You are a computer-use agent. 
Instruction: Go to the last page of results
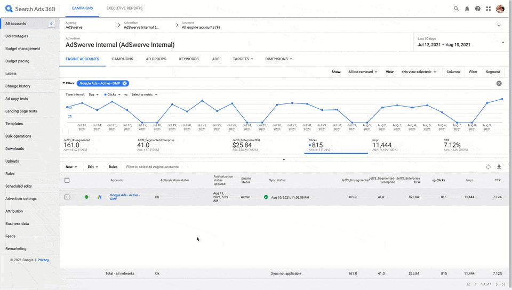coord(503,284)
